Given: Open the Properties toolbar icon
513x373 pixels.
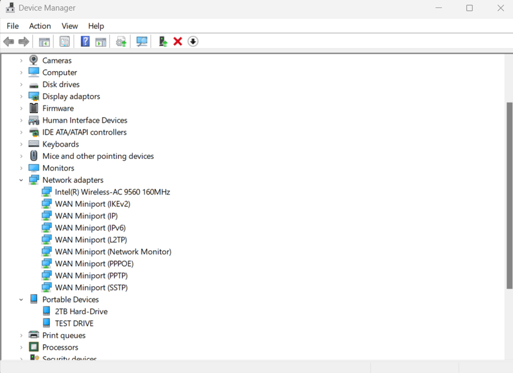Looking at the screenshot, I should [64, 42].
